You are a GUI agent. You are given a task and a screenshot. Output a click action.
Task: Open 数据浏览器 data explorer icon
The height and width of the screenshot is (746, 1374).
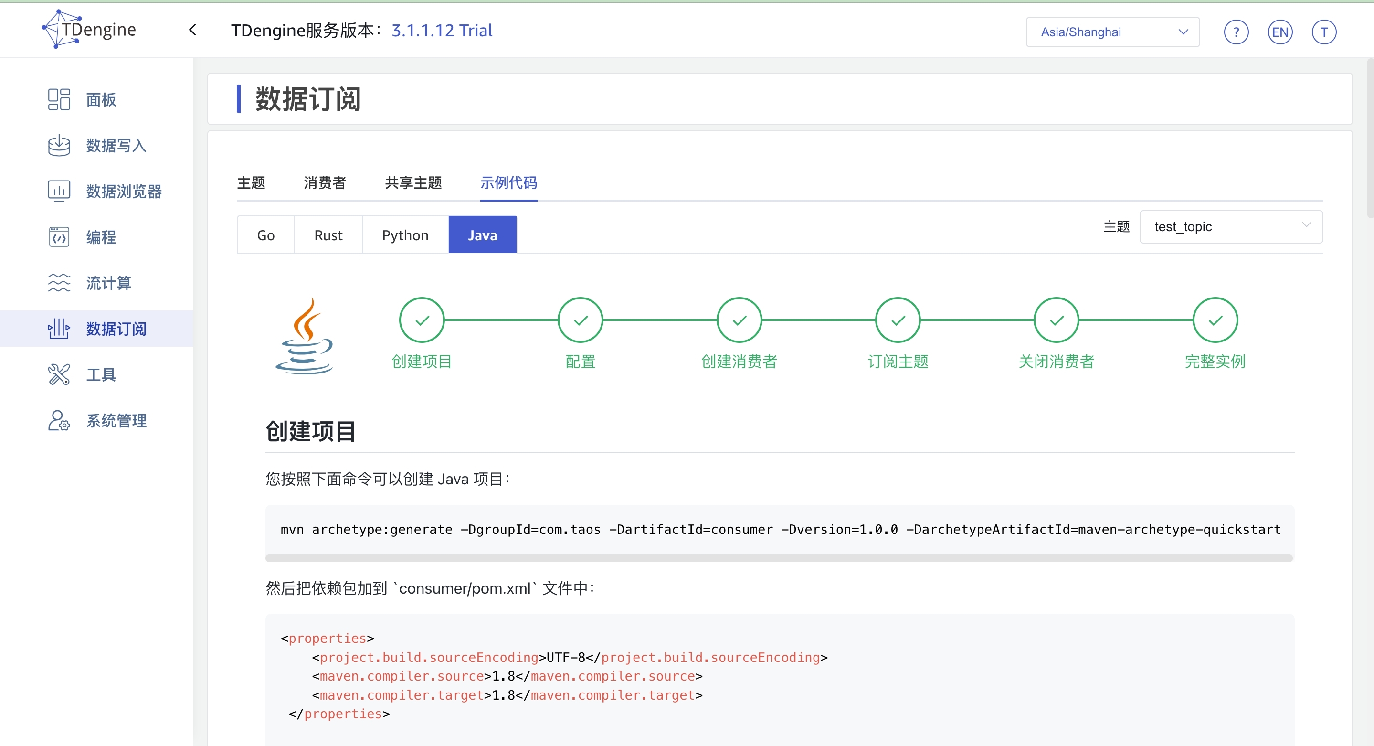59,191
